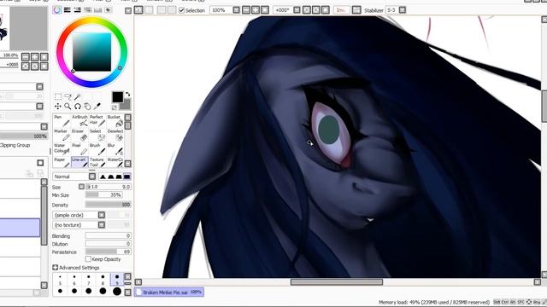This screenshot has width=547, height=307.
Task: Click the black foreground color swatch
Action: (x=118, y=97)
